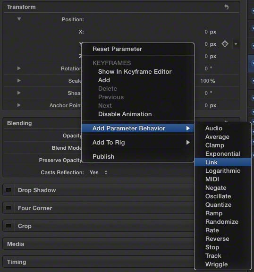This screenshot has height=272, width=254.
Task: Click the Shear degrees value
Action: coord(208,93)
